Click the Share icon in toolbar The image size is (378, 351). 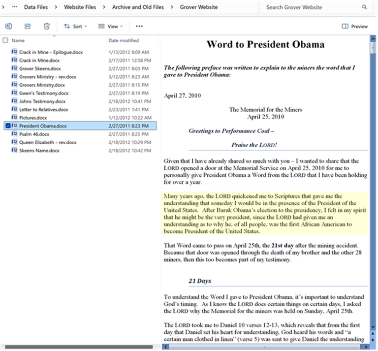click(x=28, y=26)
